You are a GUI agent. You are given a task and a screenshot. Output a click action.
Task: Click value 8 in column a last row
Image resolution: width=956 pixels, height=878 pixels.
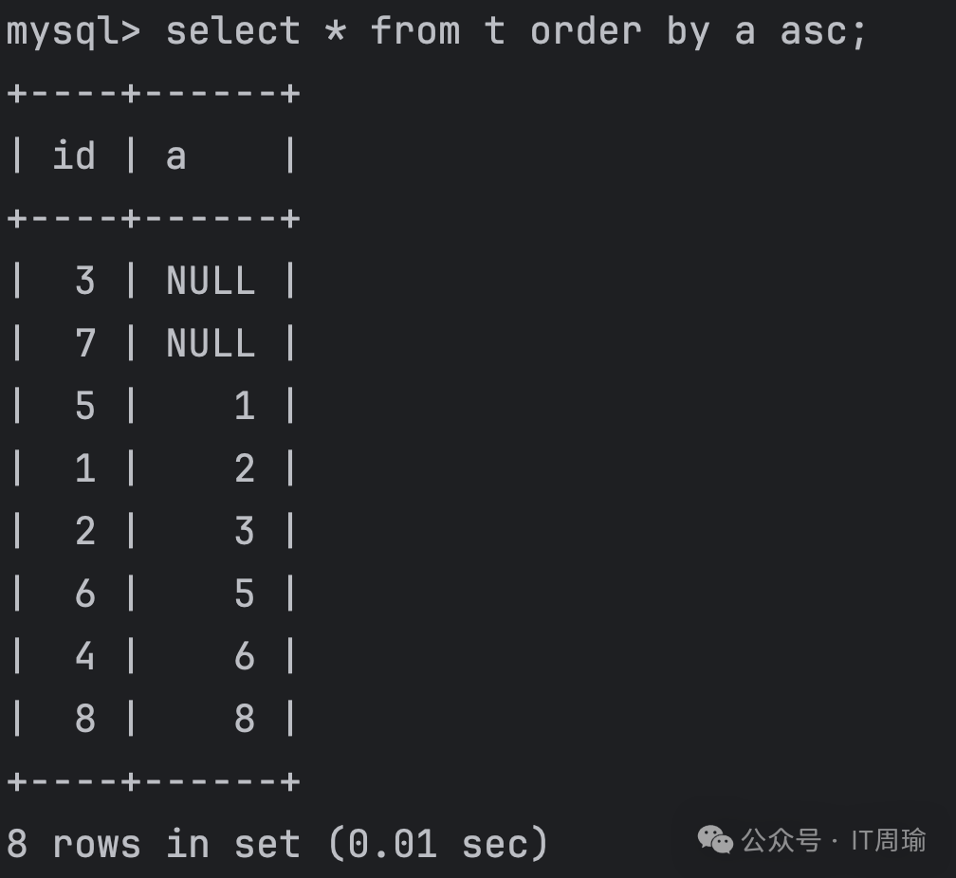245,719
